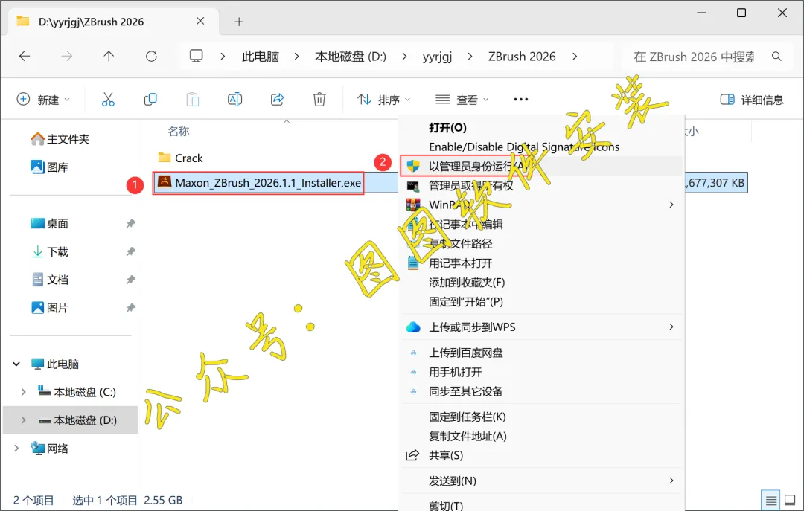Unpin 图片 using its pin icon
Viewport: 804px width, 511px height.
pos(131,308)
